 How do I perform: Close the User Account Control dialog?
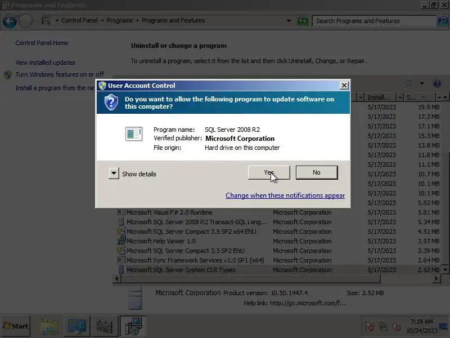(x=344, y=86)
